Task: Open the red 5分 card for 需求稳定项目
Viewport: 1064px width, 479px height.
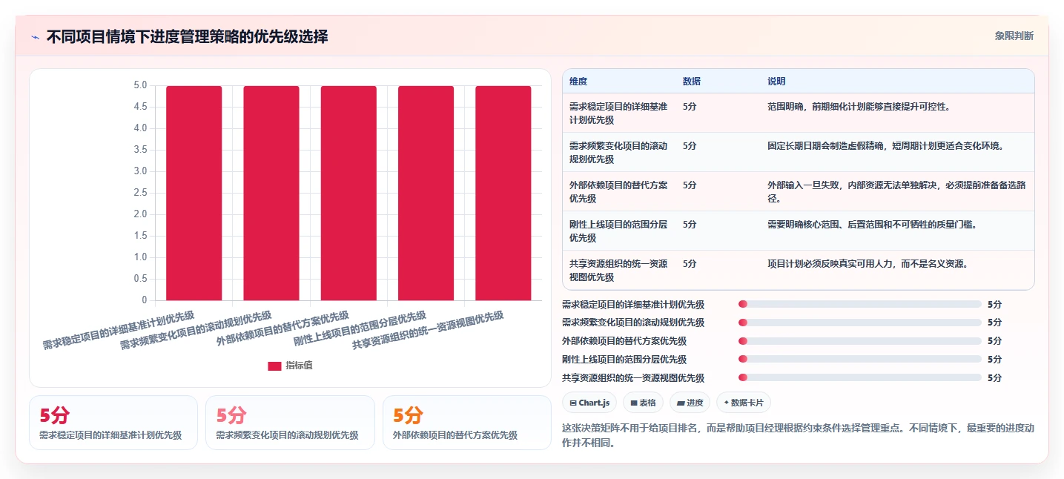Action: [x=113, y=423]
